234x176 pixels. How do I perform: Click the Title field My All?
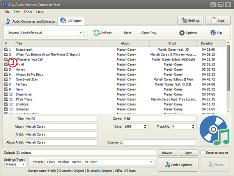pyautogui.click(x=62, y=119)
